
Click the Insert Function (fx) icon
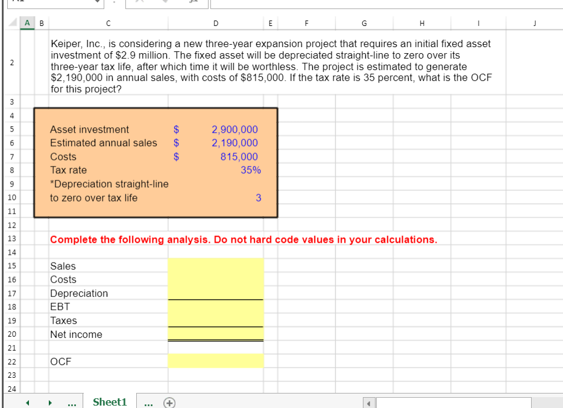pyautogui.click(x=193, y=3)
